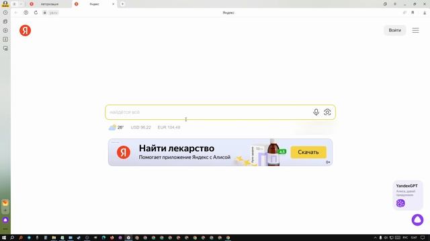Open the YandexGPT widget card

point(408,195)
